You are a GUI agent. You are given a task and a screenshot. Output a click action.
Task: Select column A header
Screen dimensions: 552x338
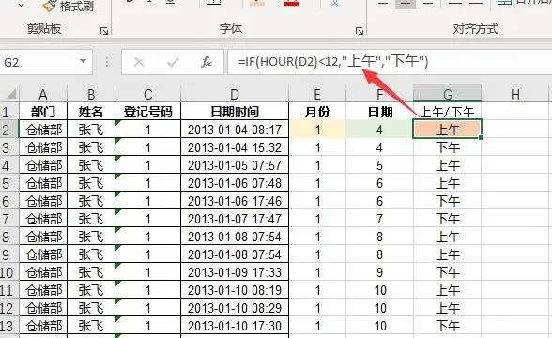tap(43, 94)
